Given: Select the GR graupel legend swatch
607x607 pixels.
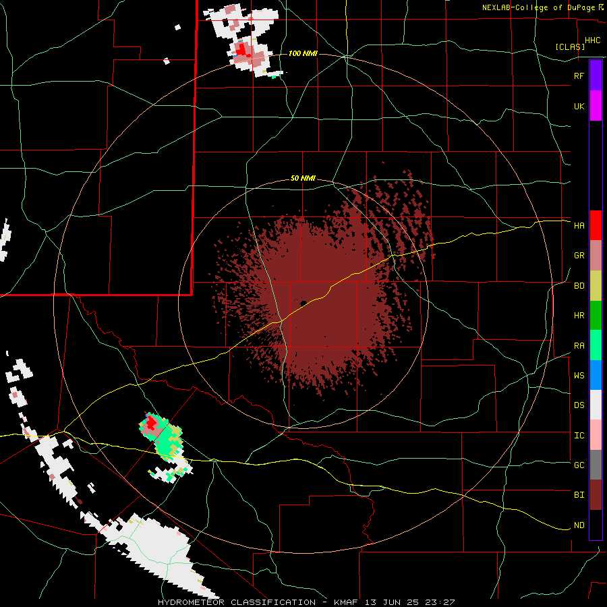Looking at the screenshot, I should [596, 256].
